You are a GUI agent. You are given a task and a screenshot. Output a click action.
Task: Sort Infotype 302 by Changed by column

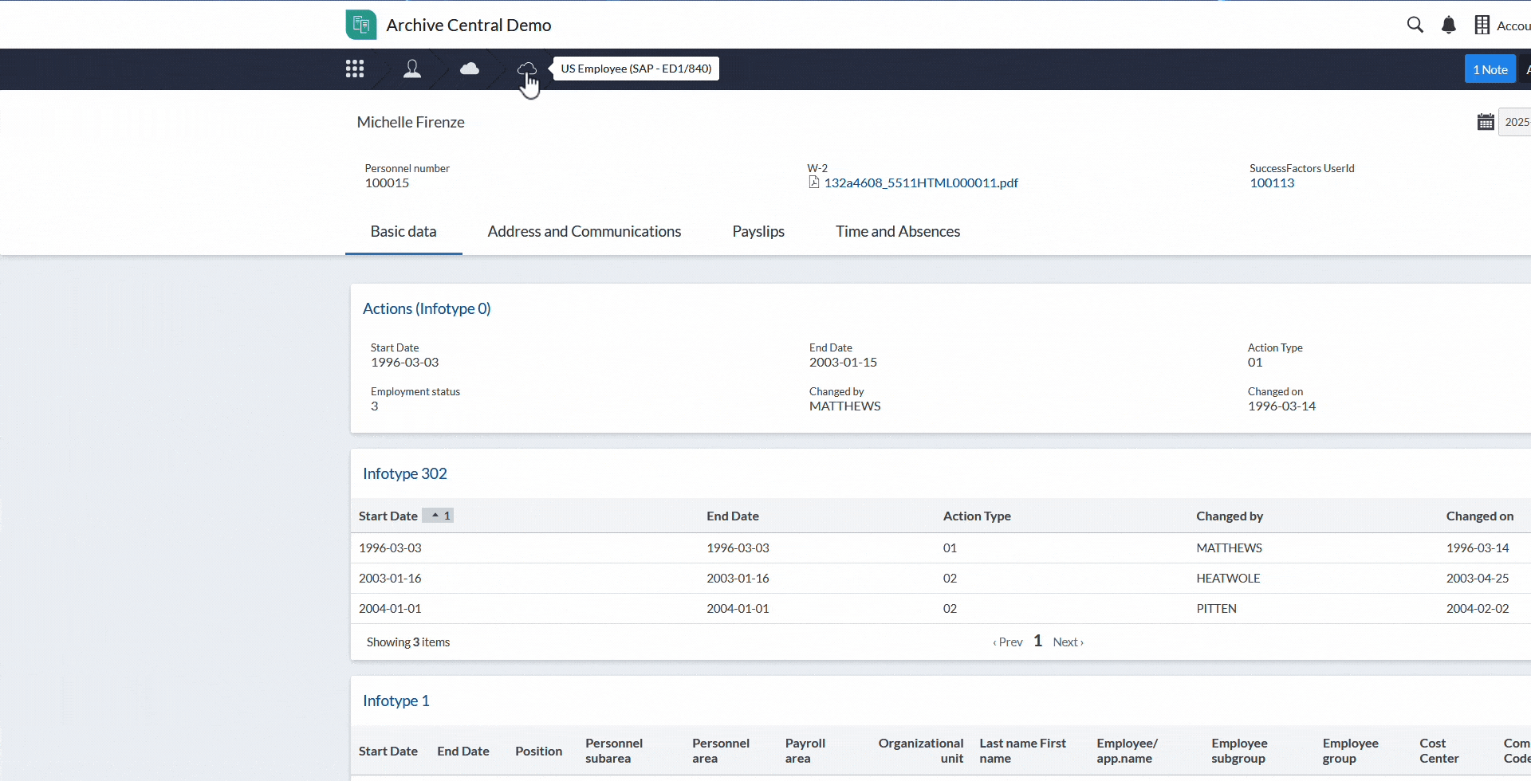[1230, 516]
